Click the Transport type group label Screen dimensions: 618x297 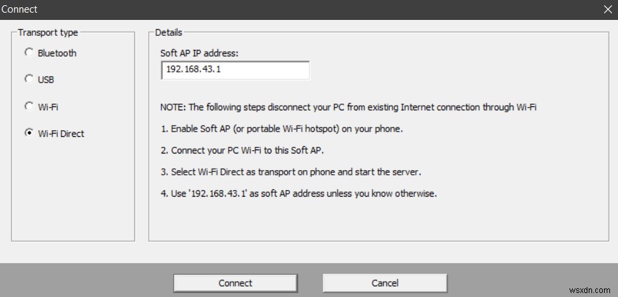point(48,33)
